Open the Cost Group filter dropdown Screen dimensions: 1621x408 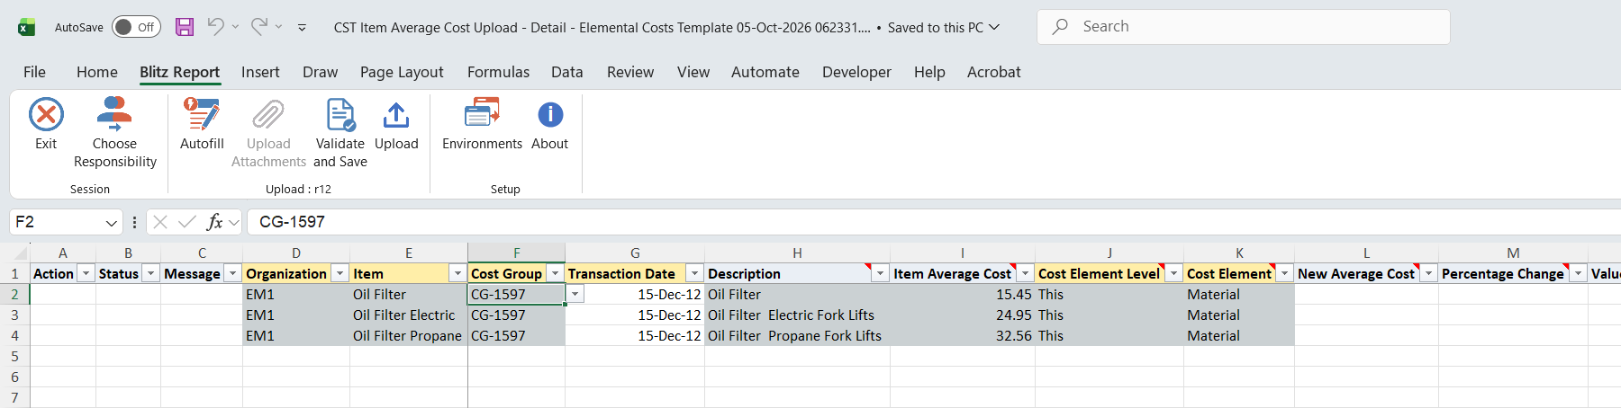tap(556, 273)
